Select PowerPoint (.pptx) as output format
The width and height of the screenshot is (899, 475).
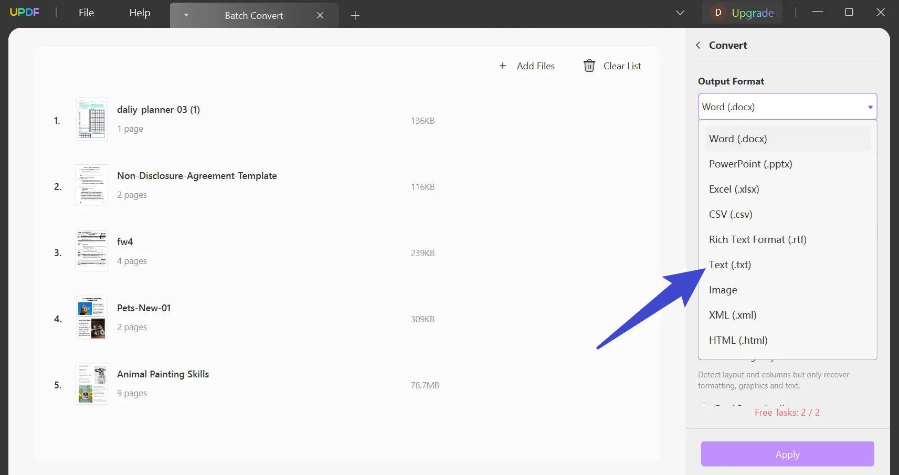750,164
